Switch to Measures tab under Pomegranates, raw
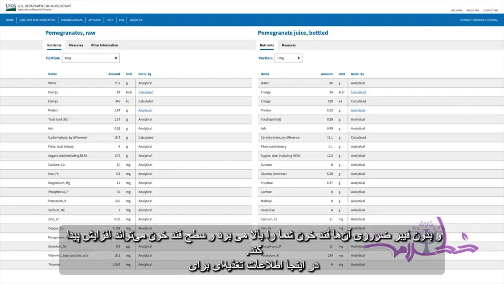The image size is (504, 284). point(76,45)
